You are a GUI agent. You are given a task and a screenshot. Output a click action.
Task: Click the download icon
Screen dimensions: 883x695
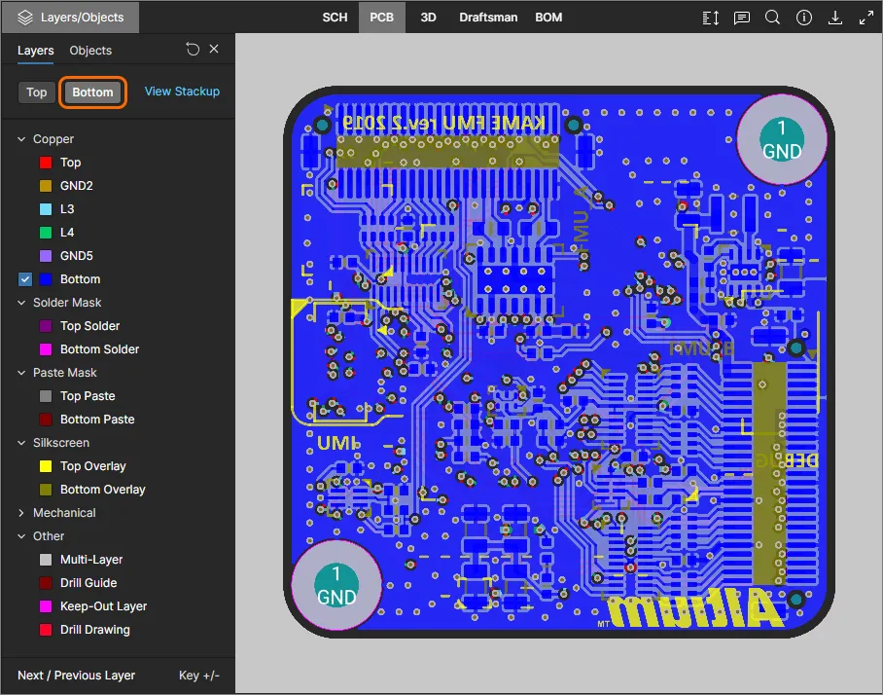834,18
